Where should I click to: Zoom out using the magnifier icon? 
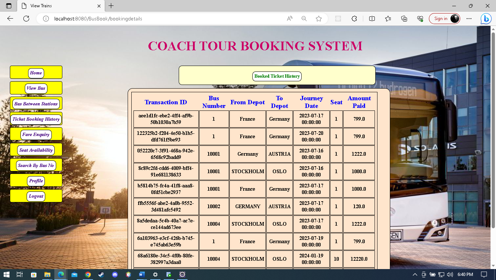coord(304,19)
